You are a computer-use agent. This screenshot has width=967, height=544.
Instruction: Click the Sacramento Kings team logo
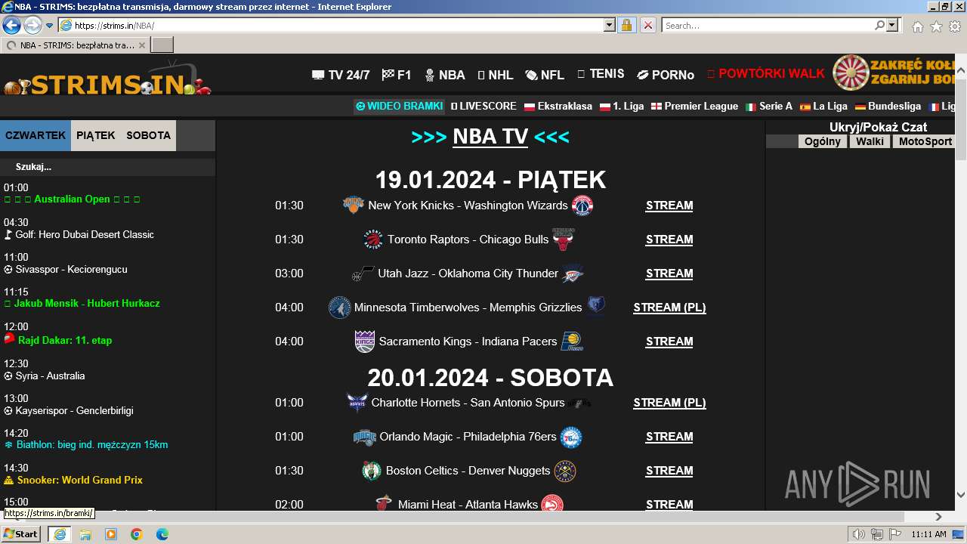tap(365, 342)
